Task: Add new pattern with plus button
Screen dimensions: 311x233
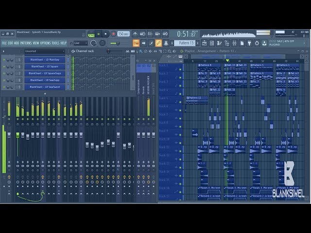Action: [x=198, y=43]
